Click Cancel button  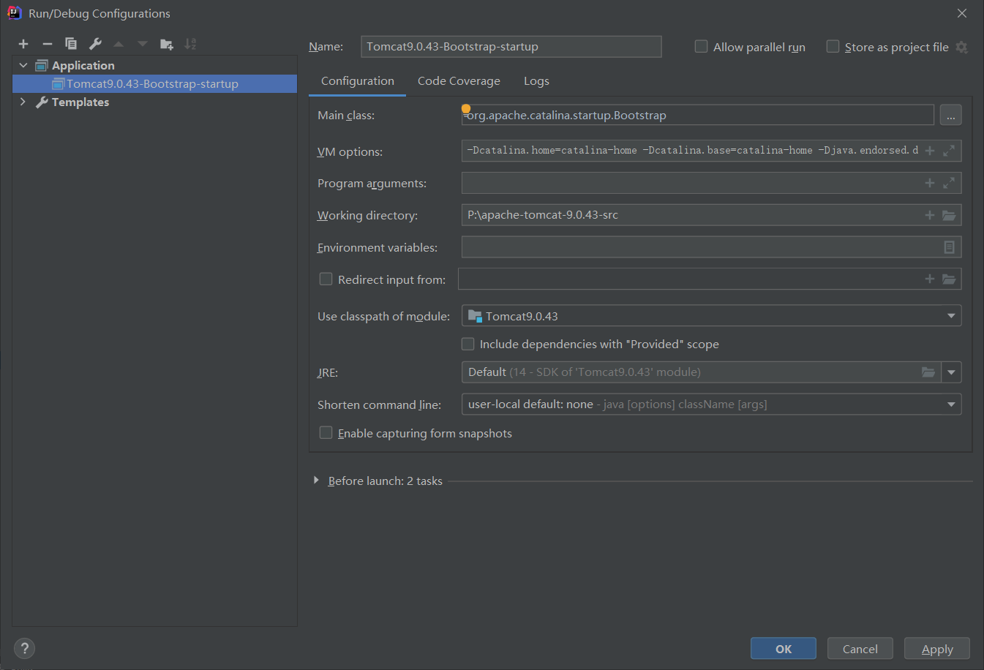(860, 649)
